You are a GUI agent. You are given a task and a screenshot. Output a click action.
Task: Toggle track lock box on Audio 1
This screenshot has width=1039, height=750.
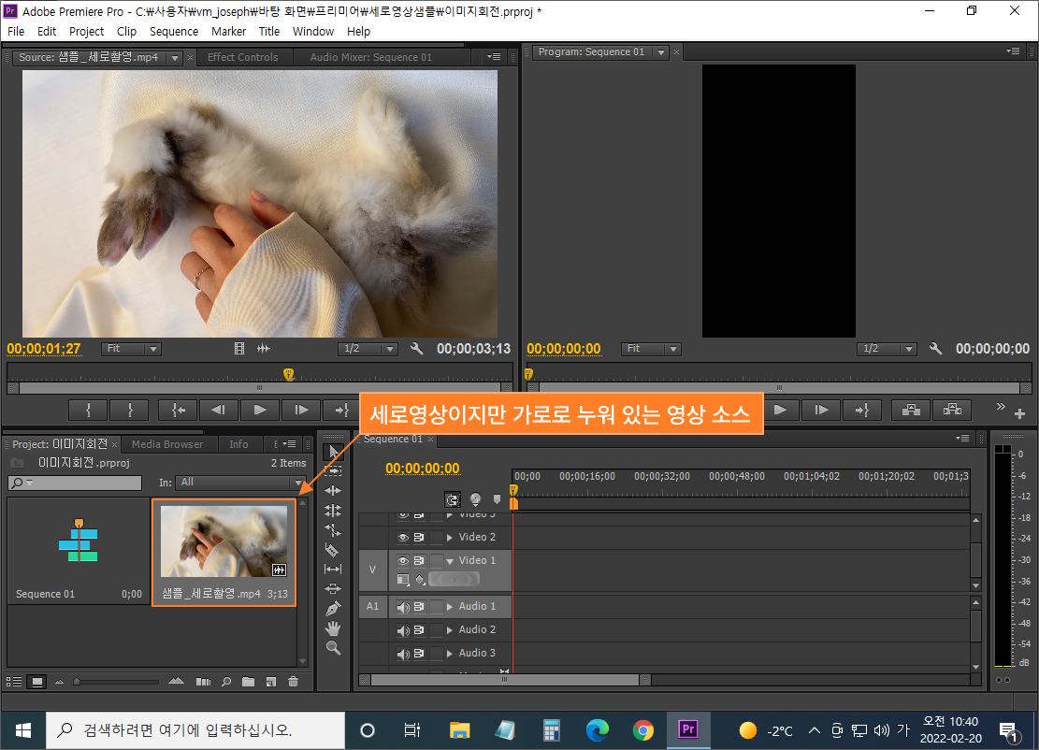tap(436, 606)
